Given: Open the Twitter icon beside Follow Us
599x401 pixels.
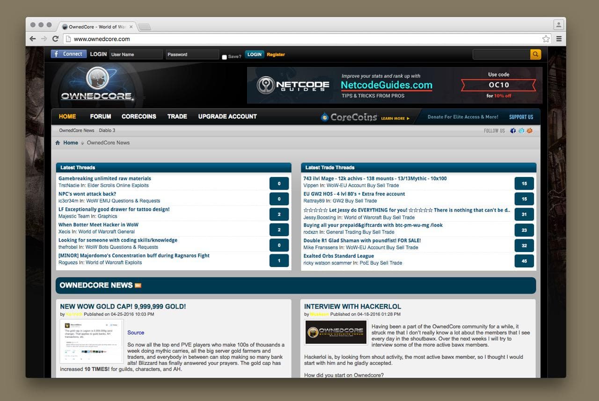Looking at the screenshot, I should [521, 131].
